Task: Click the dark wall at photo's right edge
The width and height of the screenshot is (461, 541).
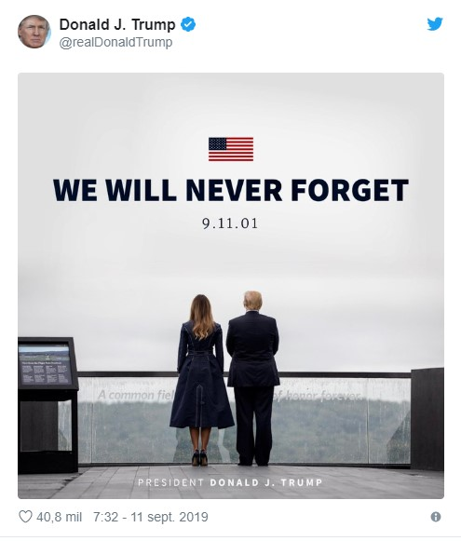Action: pos(427,419)
